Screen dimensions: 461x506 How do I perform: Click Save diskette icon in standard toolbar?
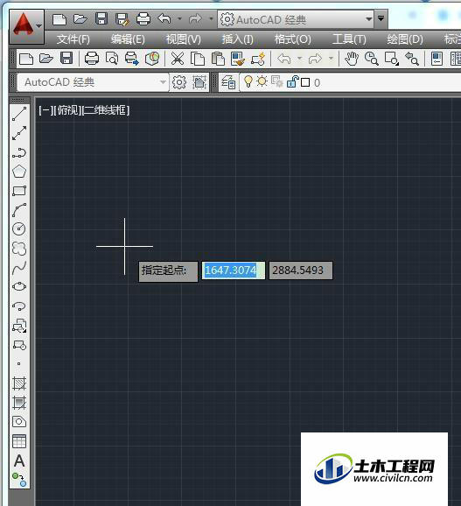(66, 59)
